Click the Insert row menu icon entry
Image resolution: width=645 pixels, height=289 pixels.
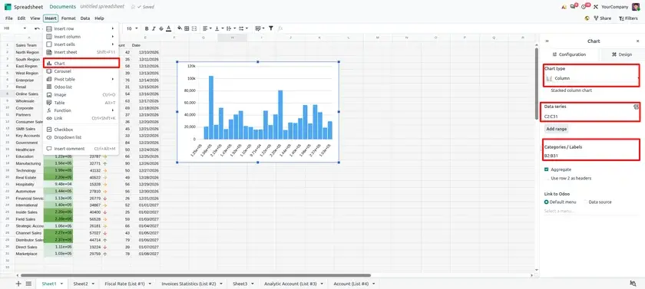(x=81, y=28)
